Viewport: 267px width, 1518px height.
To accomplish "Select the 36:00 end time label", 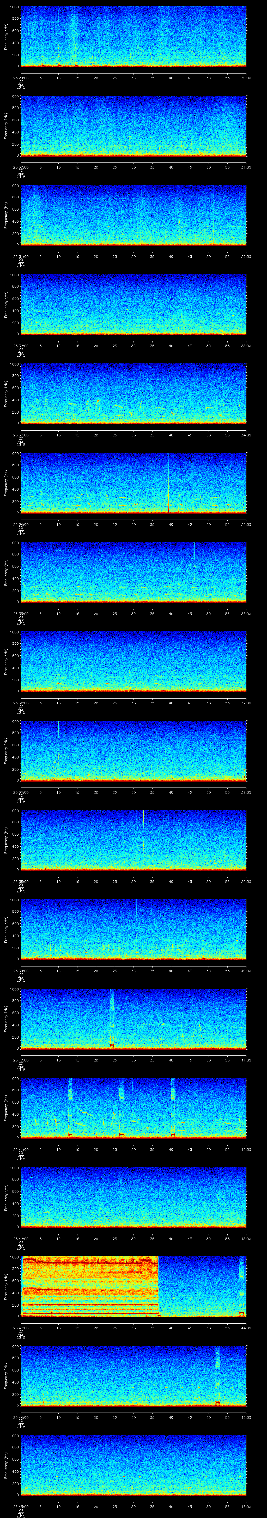I will coord(246,614).
